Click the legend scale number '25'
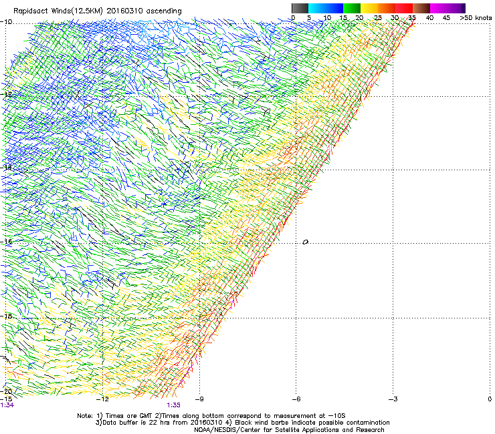This screenshot has height=434, width=495. point(378,18)
